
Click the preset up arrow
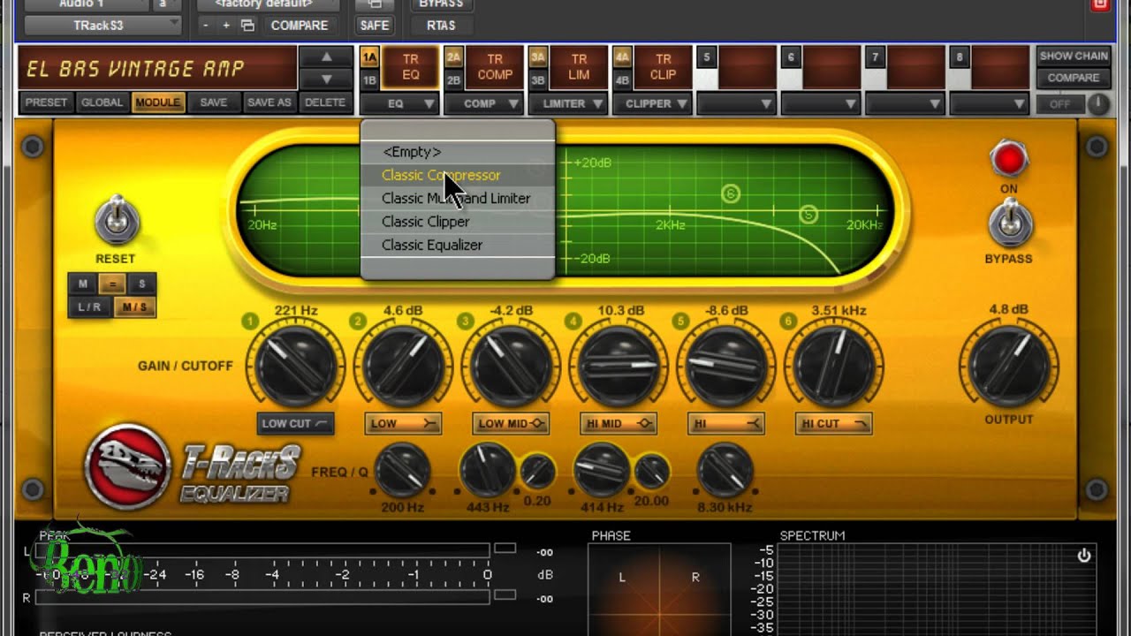coord(326,57)
